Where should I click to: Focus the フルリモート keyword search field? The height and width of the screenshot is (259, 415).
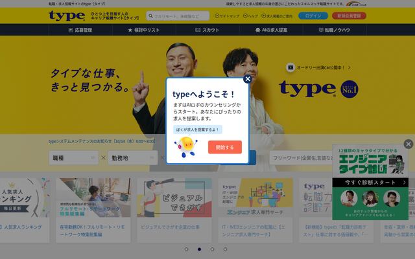tap(178, 16)
